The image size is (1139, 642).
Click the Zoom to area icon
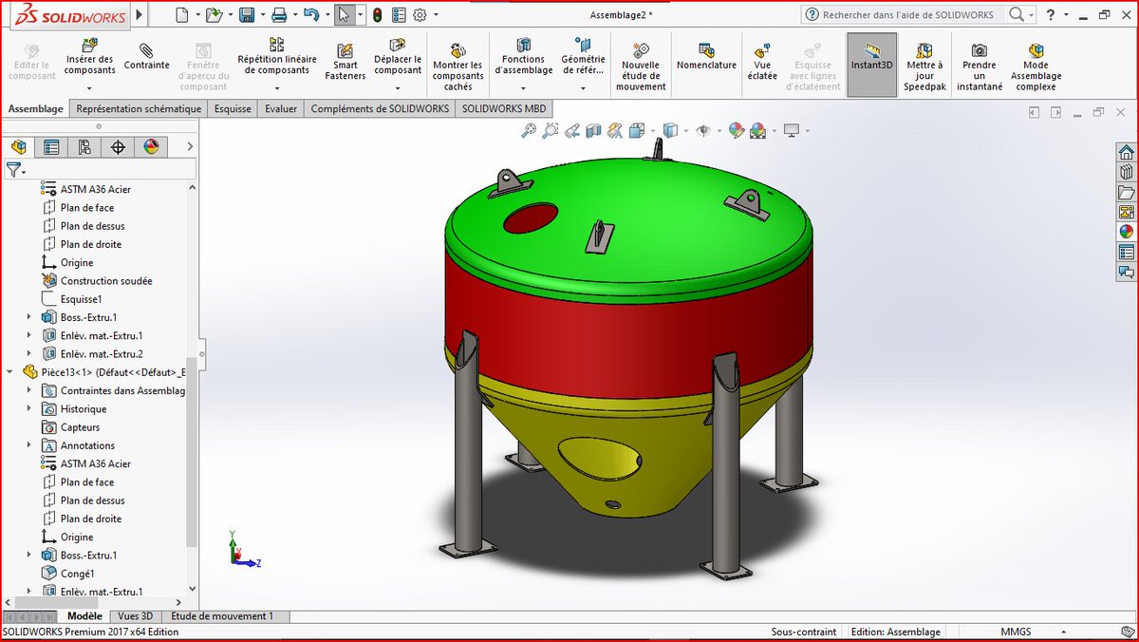551,131
